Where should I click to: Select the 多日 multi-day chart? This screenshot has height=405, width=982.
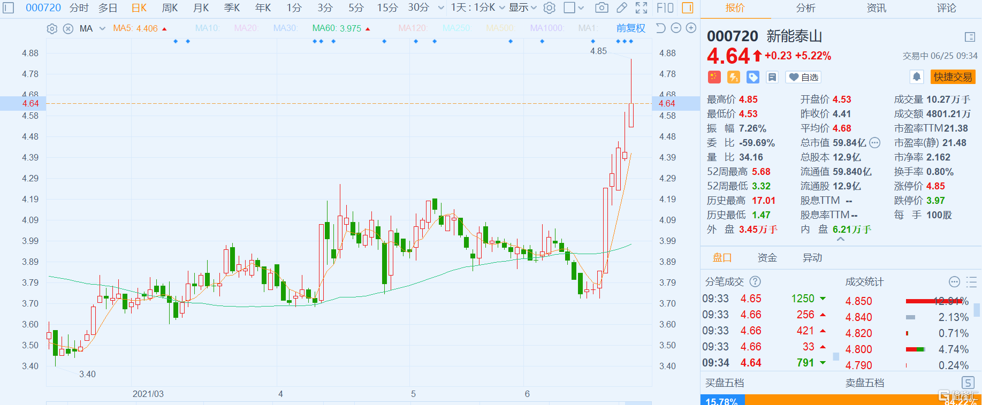pyautogui.click(x=108, y=7)
